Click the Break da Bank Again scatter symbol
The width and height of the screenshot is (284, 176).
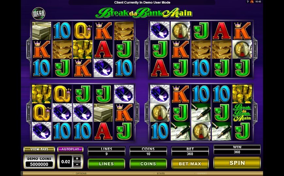(x=242, y=112)
